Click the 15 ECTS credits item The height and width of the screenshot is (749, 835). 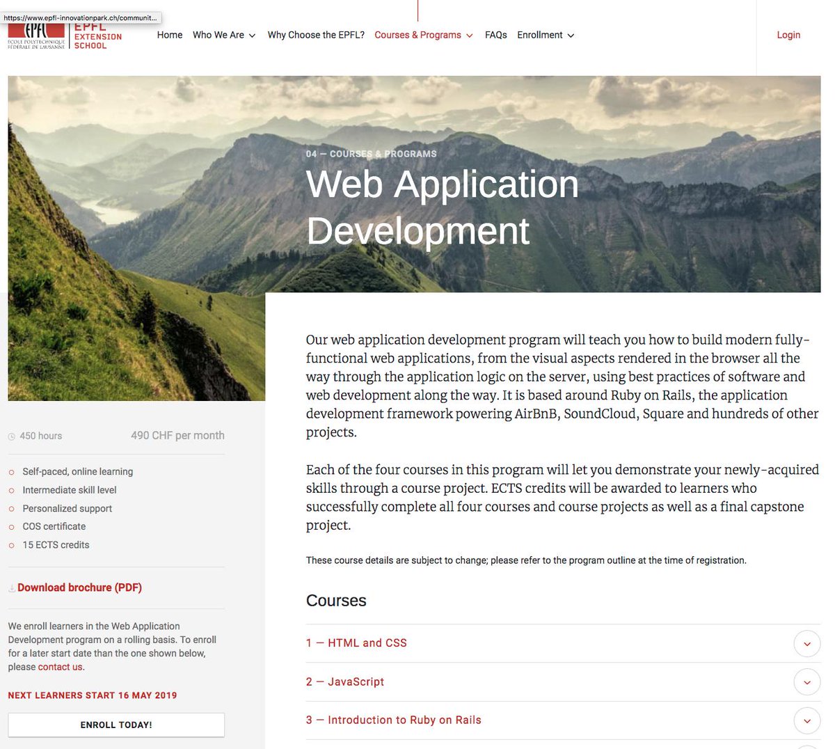[x=56, y=545]
